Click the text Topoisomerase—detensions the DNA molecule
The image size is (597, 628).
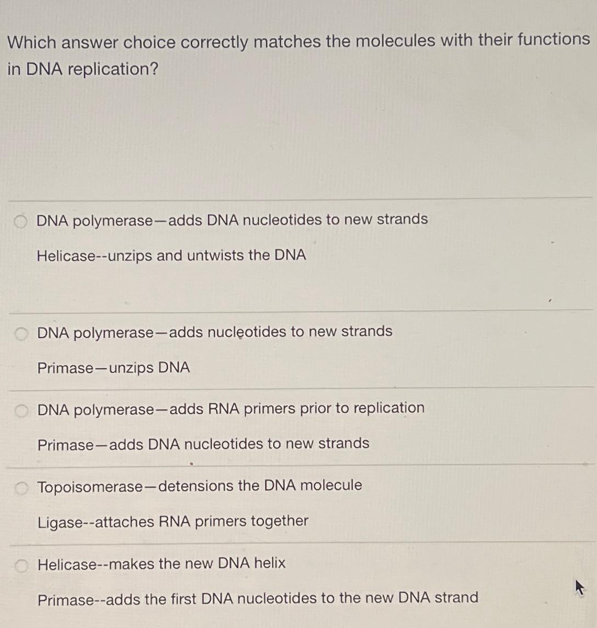click(199, 485)
